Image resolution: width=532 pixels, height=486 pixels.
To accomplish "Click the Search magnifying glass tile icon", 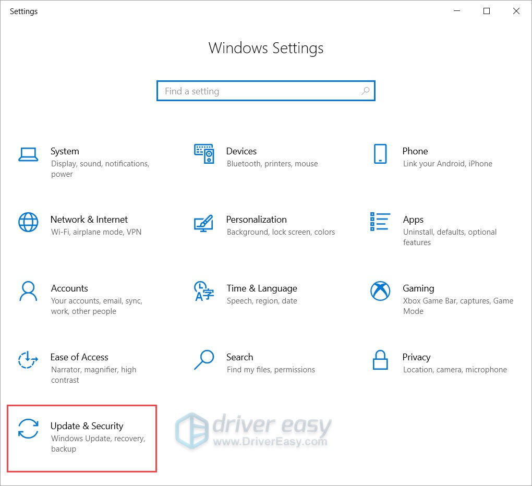I will pyautogui.click(x=204, y=360).
